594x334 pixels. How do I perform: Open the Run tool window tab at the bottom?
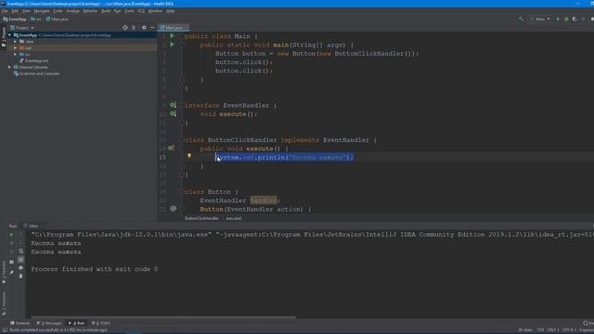tap(76, 323)
